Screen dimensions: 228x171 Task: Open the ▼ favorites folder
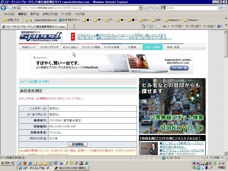click(x=98, y=20)
